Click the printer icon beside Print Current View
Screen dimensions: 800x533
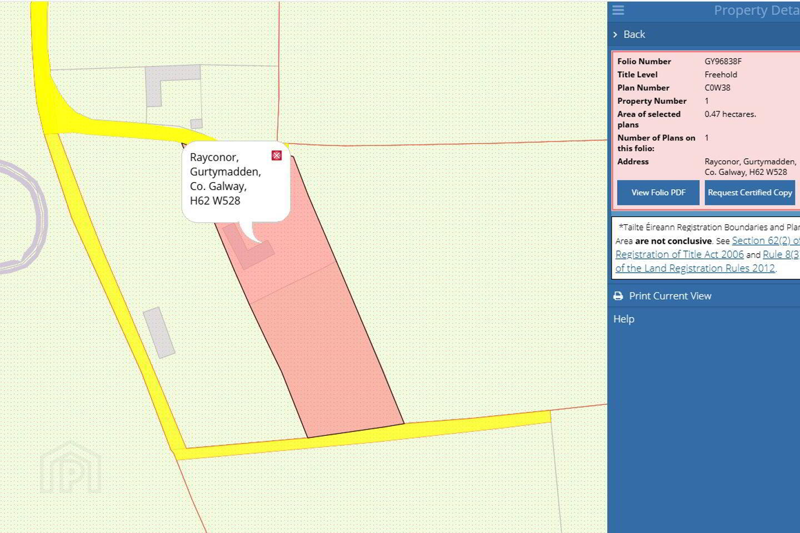point(618,296)
